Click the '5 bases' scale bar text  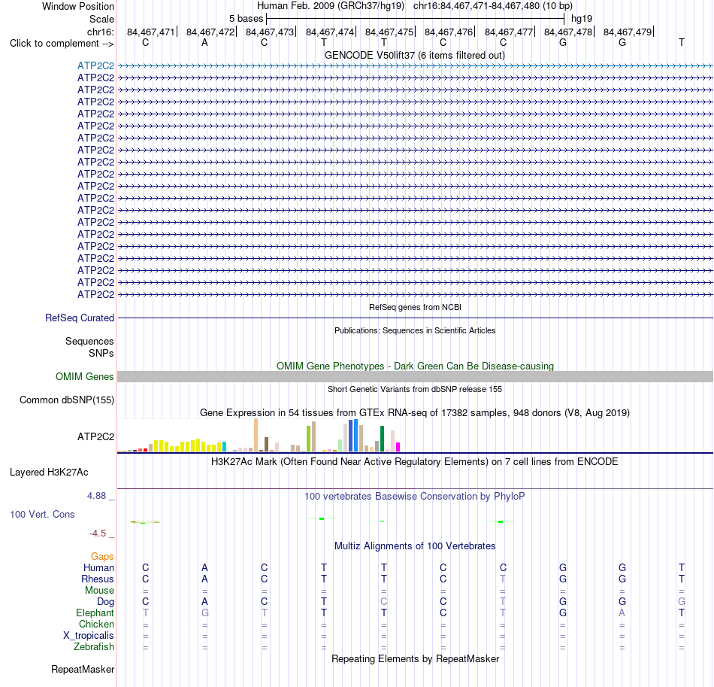tap(246, 19)
